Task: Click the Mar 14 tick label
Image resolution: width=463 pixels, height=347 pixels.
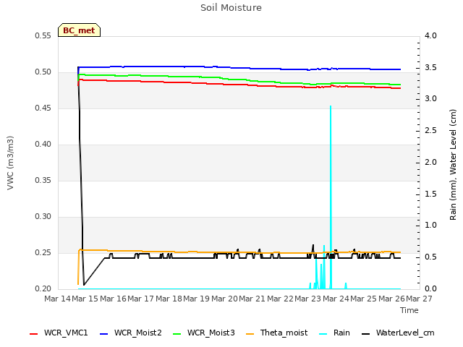Action: tap(57, 299)
